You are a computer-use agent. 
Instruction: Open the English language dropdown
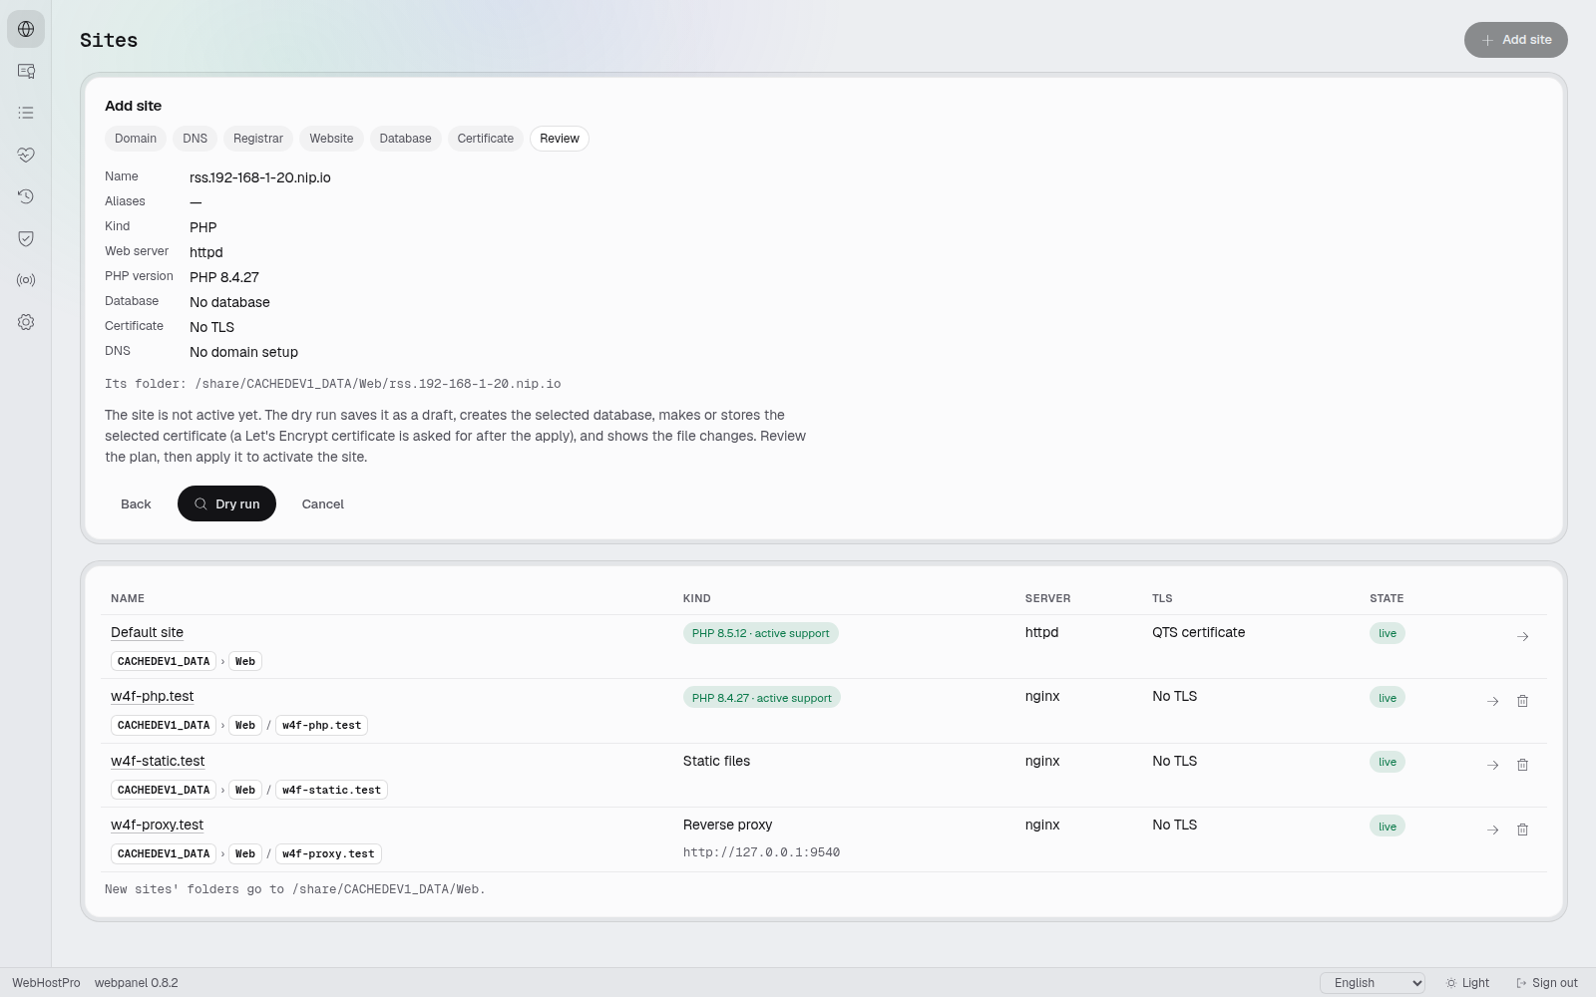click(1373, 983)
